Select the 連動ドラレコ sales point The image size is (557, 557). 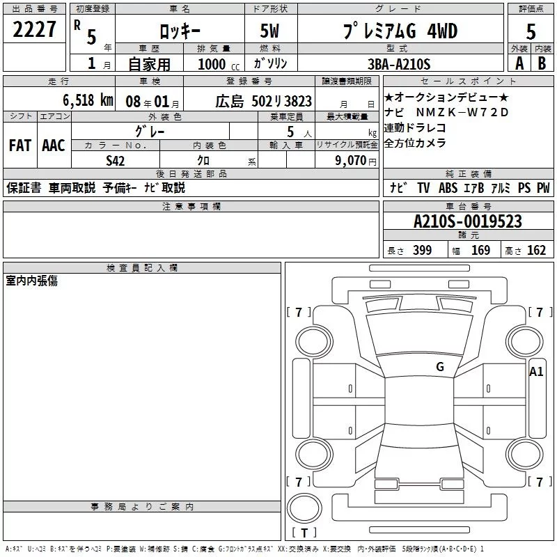click(x=414, y=127)
